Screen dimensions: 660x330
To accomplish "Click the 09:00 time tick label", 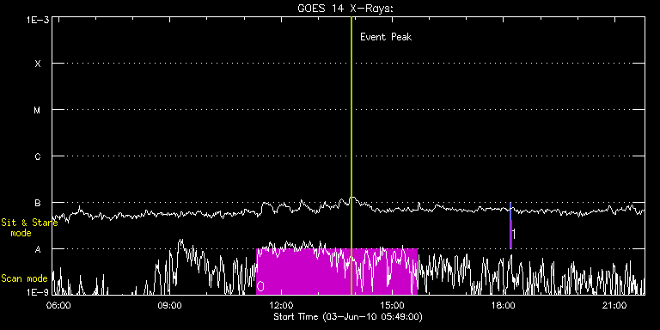I will click(x=169, y=306).
